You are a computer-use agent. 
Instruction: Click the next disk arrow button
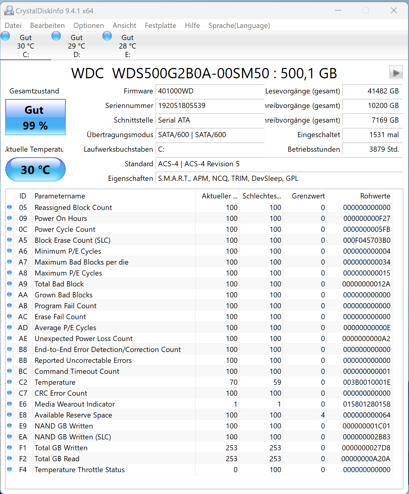point(396,73)
